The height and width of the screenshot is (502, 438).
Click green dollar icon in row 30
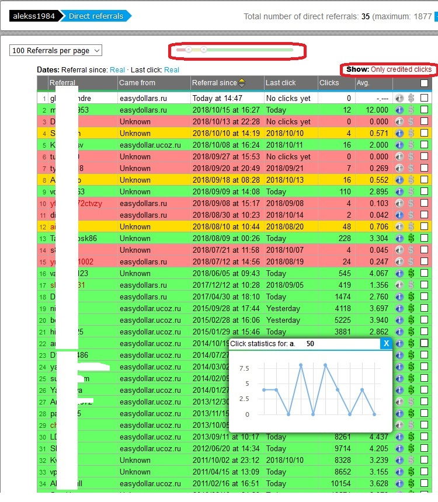(411, 437)
